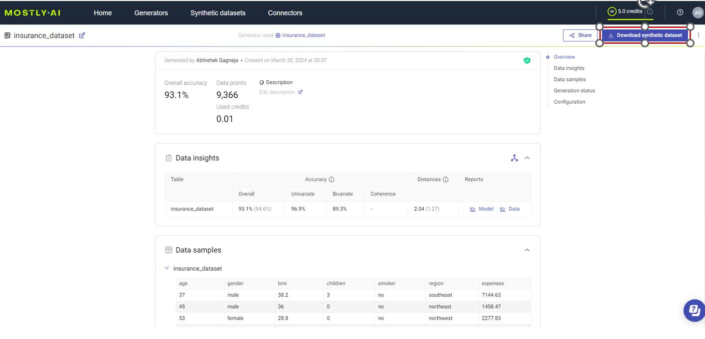
Task: Click the edit pencil icon beside insurance_dataset title
Action: tap(82, 35)
